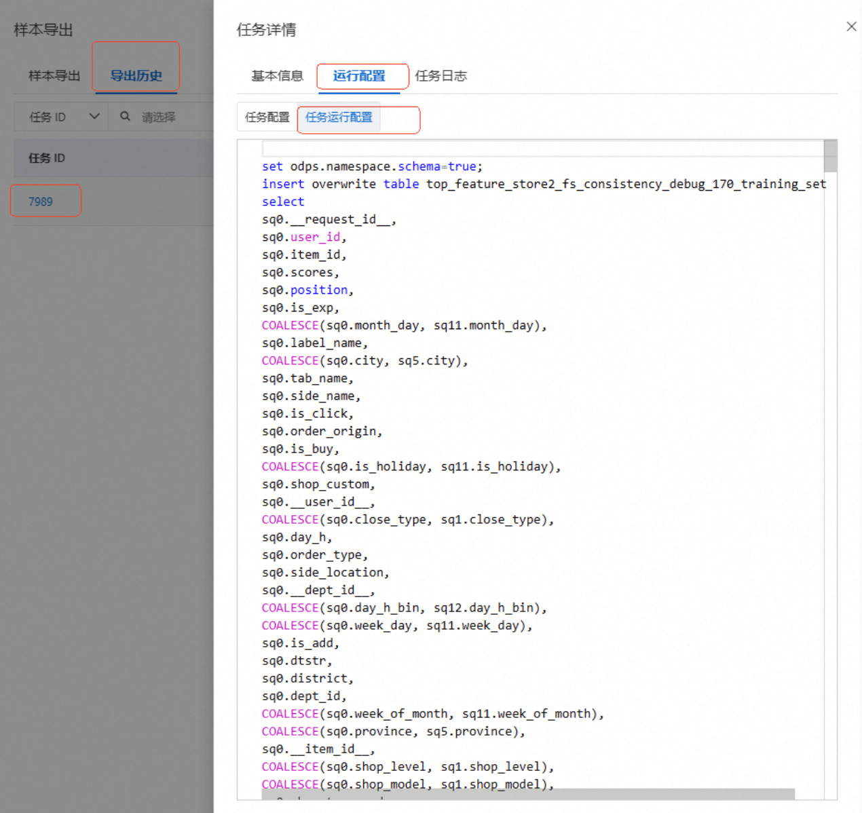Click the 任务 ID column header
The width and height of the screenshot is (862, 813).
pyautogui.click(x=47, y=158)
